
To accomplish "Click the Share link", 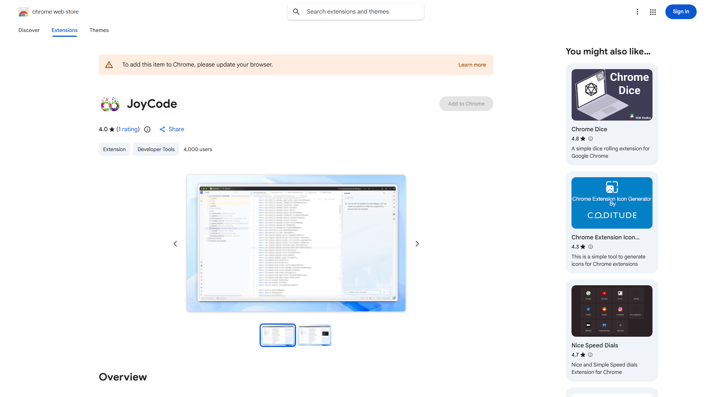I will (172, 129).
